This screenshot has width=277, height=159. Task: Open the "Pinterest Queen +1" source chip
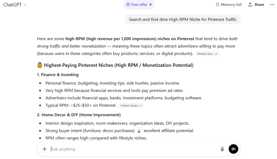click(x=131, y=106)
